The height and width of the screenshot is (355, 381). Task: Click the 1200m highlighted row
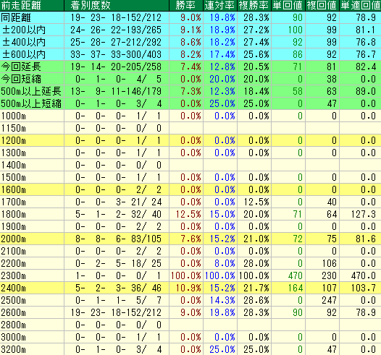[x=190, y=140]
